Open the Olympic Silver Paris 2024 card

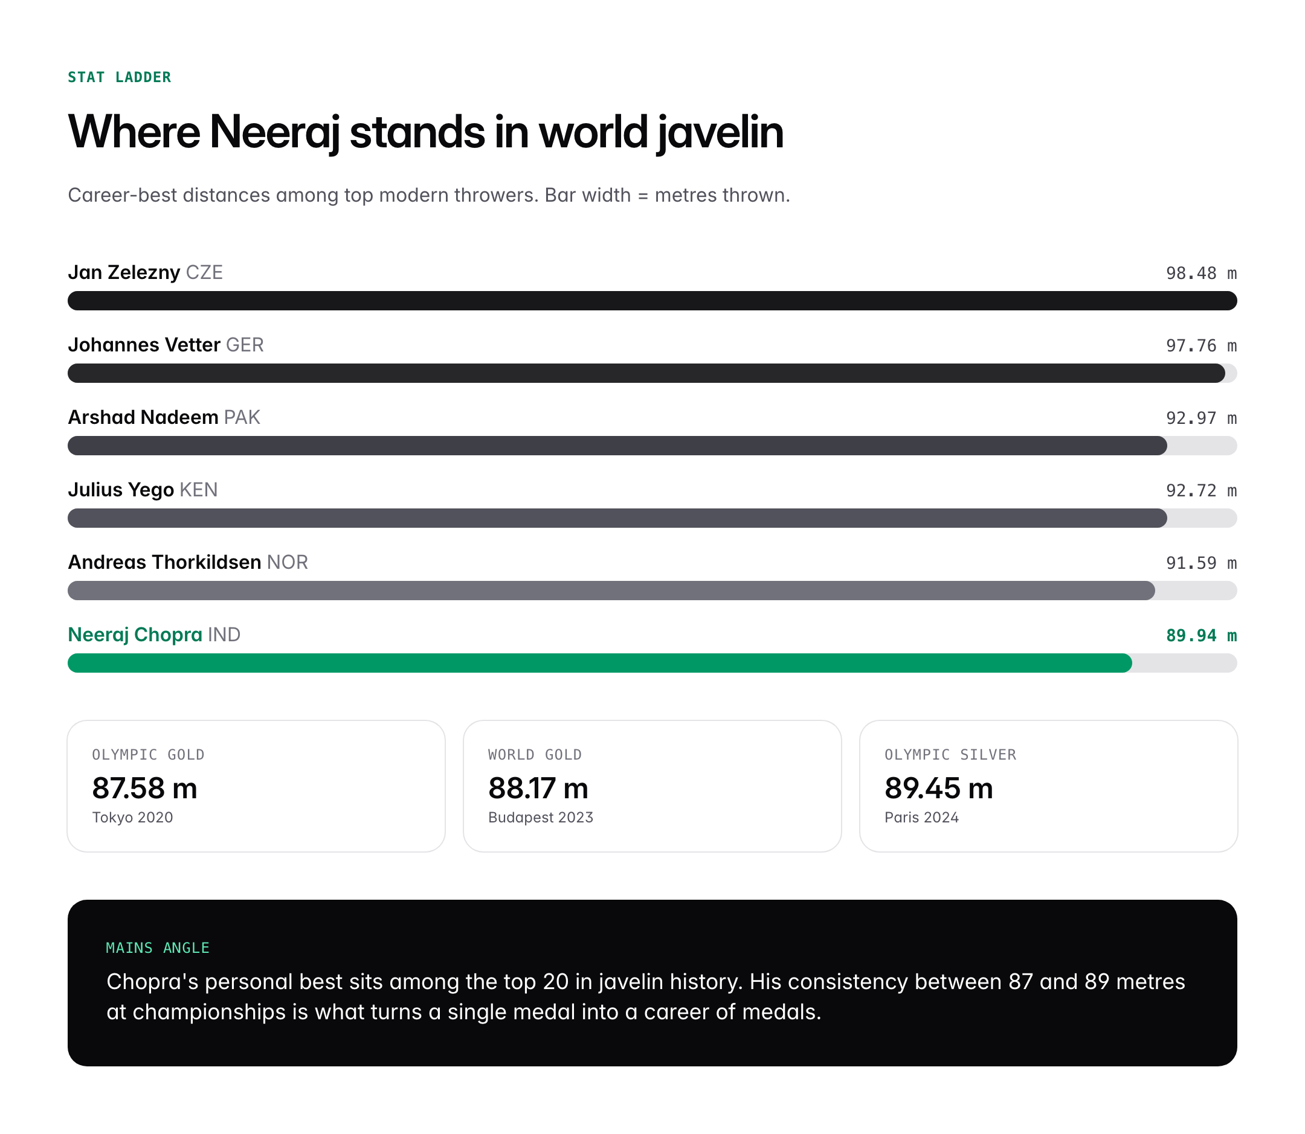1048,786
